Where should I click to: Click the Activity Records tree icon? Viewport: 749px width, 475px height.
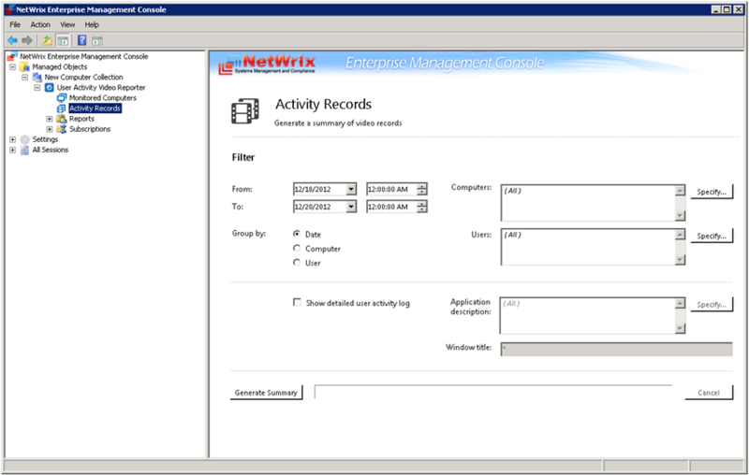click(x=62, y=108)
